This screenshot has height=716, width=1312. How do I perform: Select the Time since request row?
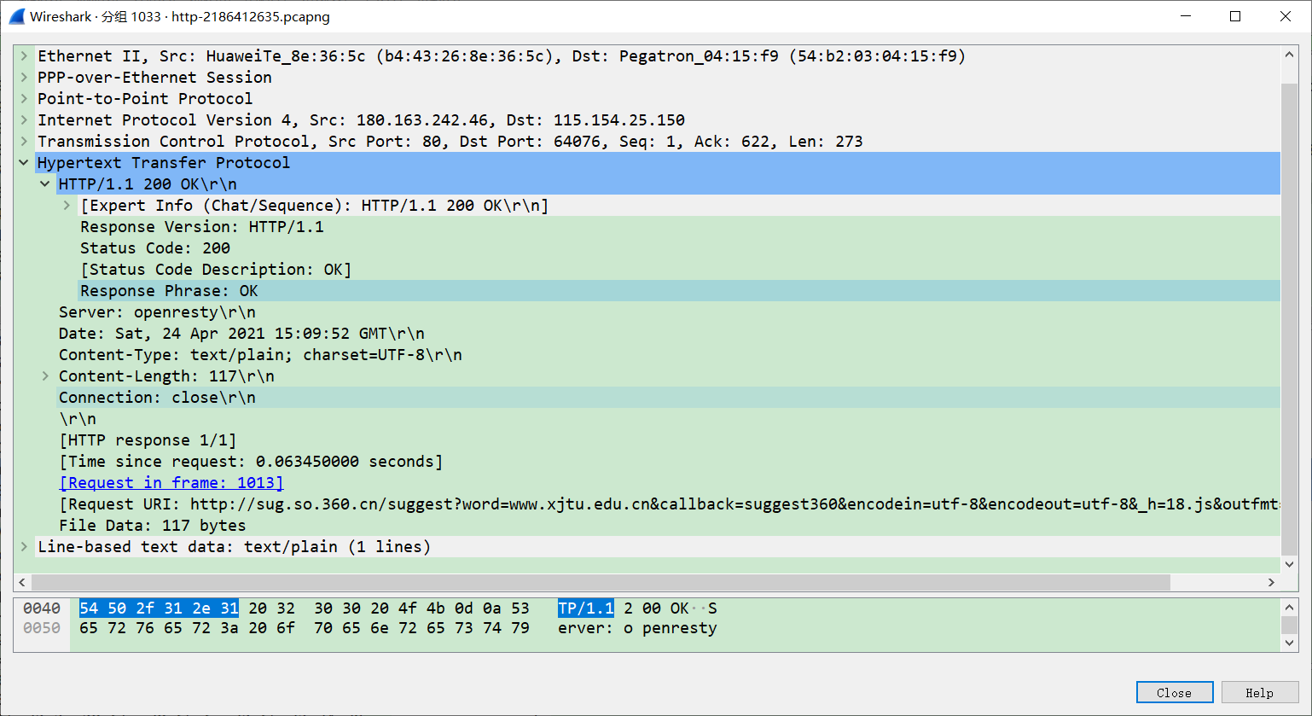[x=669, y=462]
